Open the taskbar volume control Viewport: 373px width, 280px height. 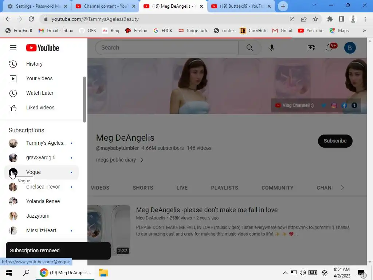(303, 273)
